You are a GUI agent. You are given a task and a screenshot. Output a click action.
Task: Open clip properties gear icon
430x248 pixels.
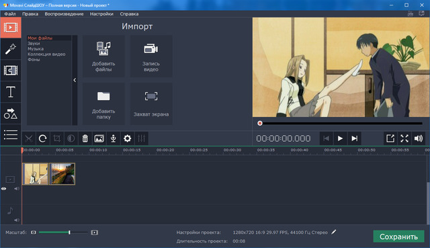[127, 138]
